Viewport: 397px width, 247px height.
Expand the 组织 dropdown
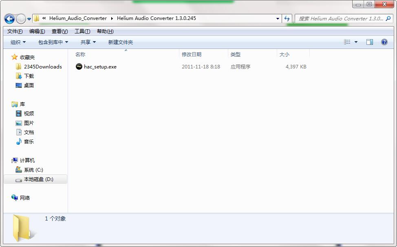coord(18,42)
